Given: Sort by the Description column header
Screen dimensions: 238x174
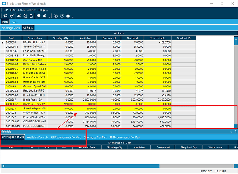Looking at the screenshot, I should [35, 38].
